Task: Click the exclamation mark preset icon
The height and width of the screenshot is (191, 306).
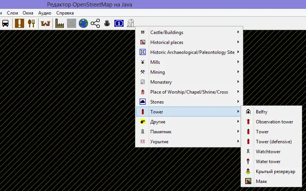Action: tap(20, 24)
